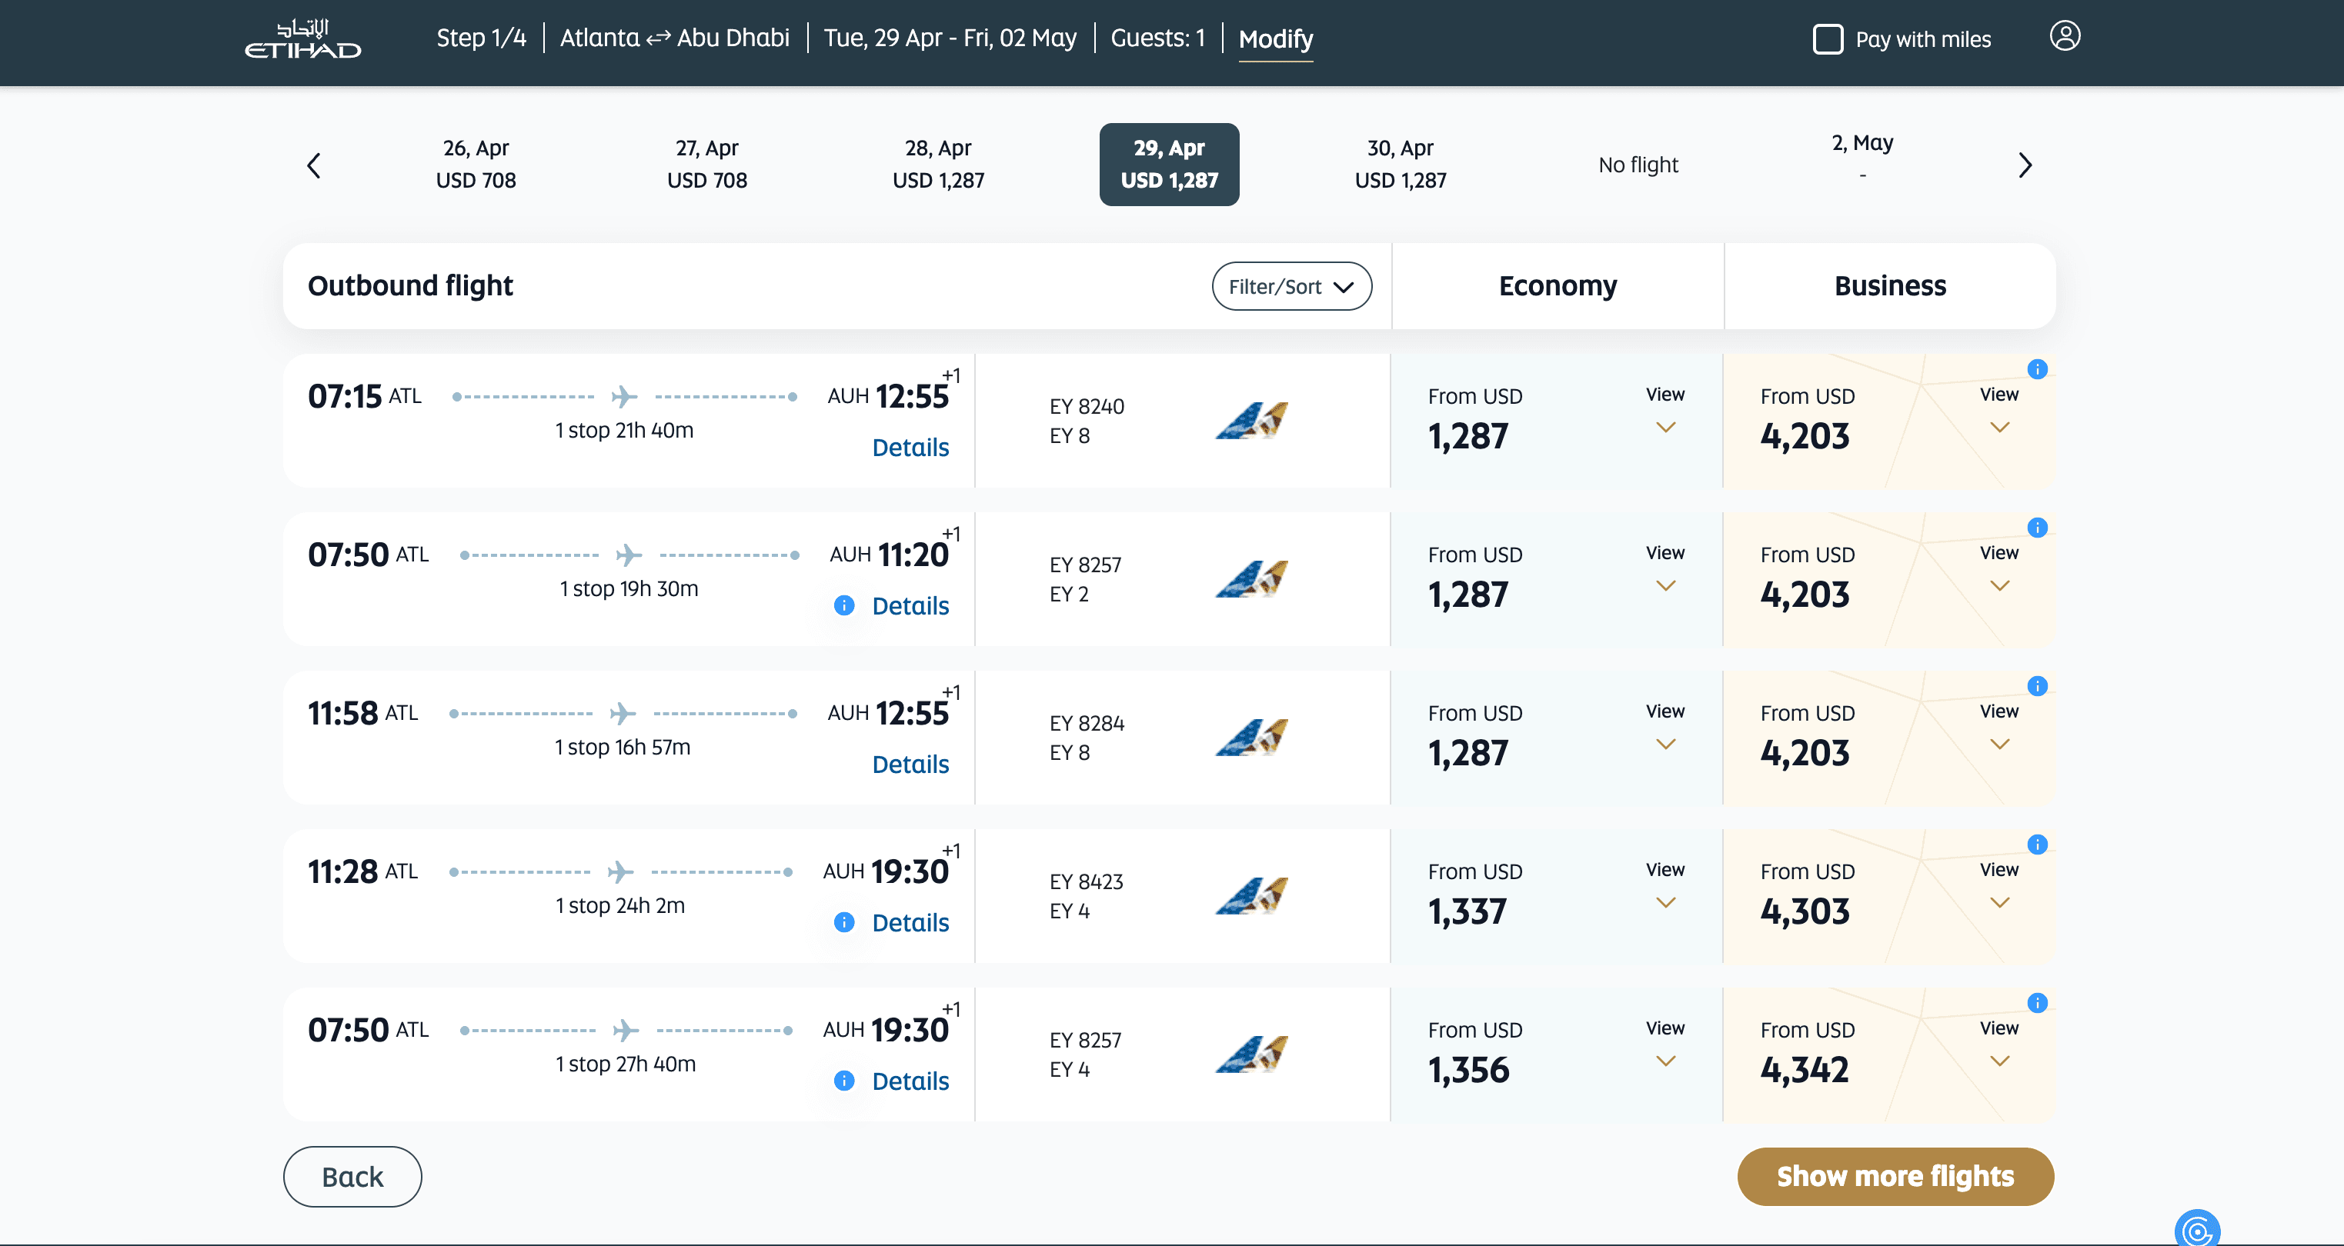Open the user profile icon

[x=2065, y=36]
